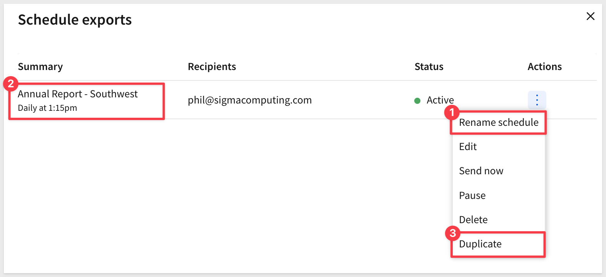Click the red badge numbered 2
The height and width of the screenshot is (277, 606).
11,83
